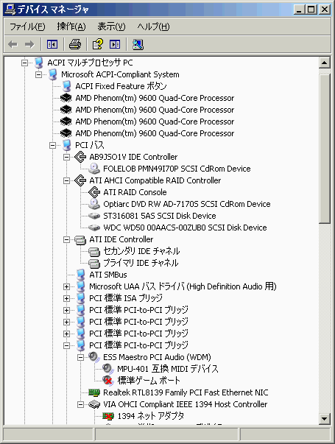Screen dimensions: 335x444
Task: Select the 標準ゲーム ポート label
Action: click(x=149, y=381)
